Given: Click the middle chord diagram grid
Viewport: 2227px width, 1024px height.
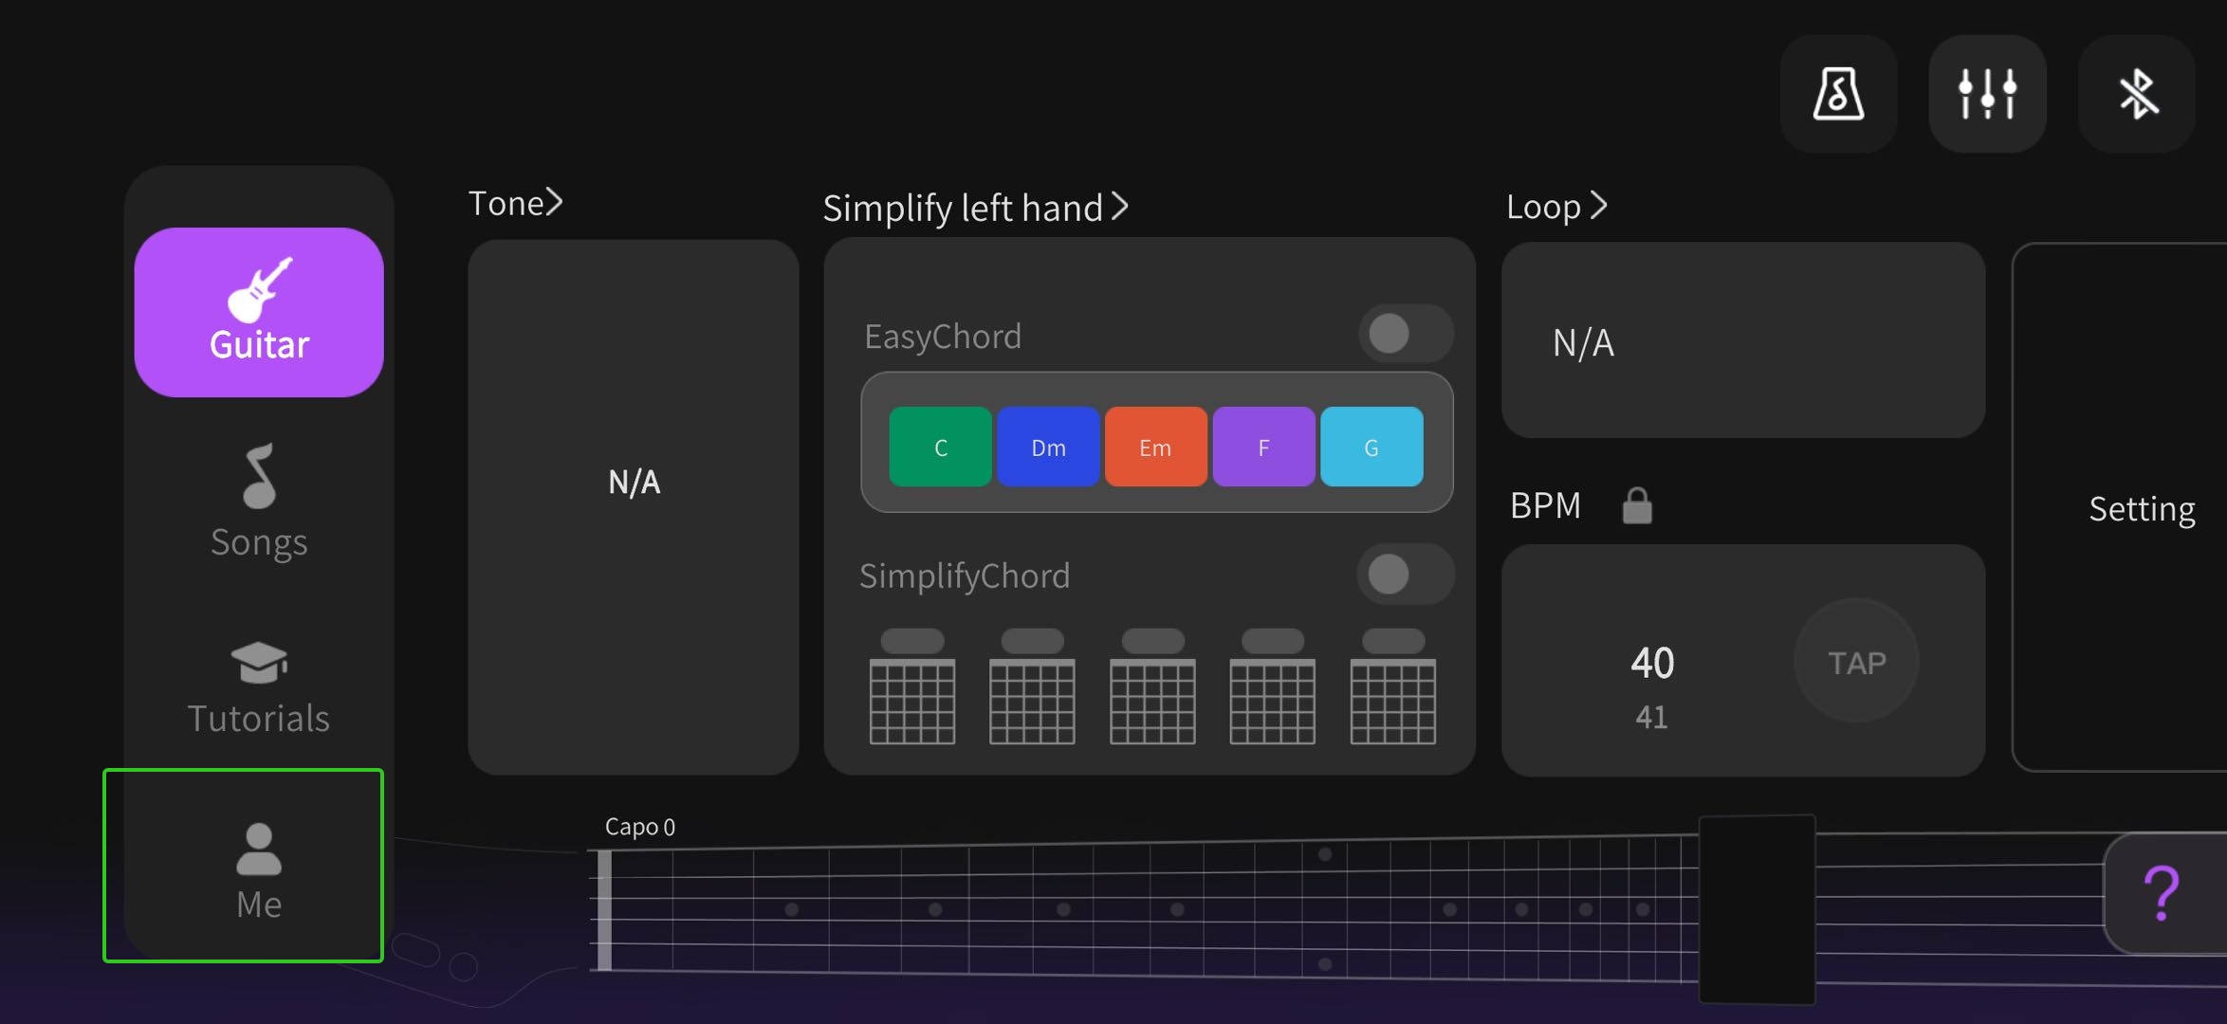Looking at the screenshot, I should tap(1152, 686).
